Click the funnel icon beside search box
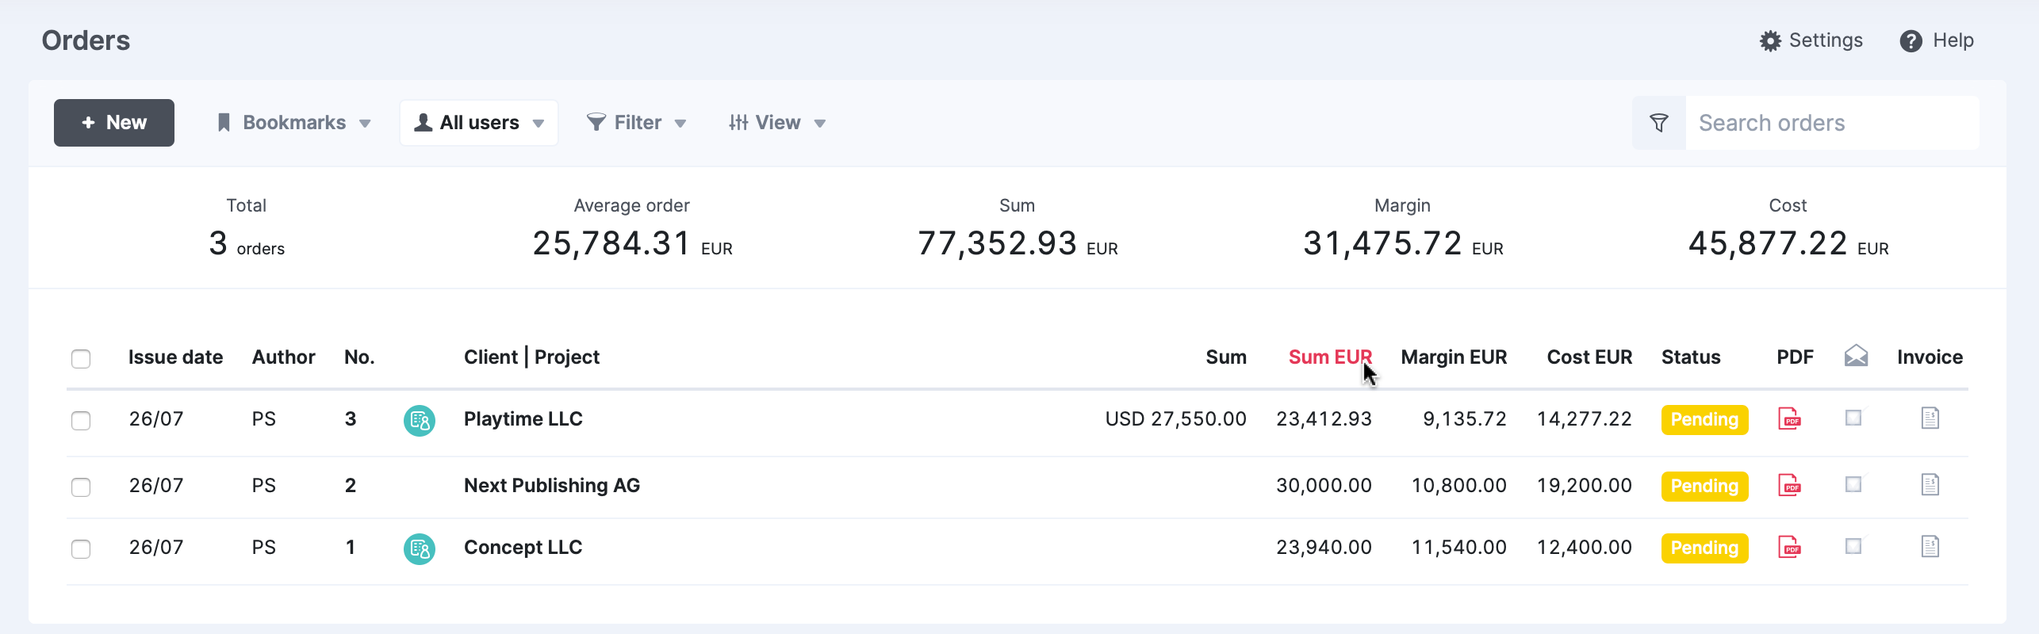2039x634 pixels. click(1658, 123)
